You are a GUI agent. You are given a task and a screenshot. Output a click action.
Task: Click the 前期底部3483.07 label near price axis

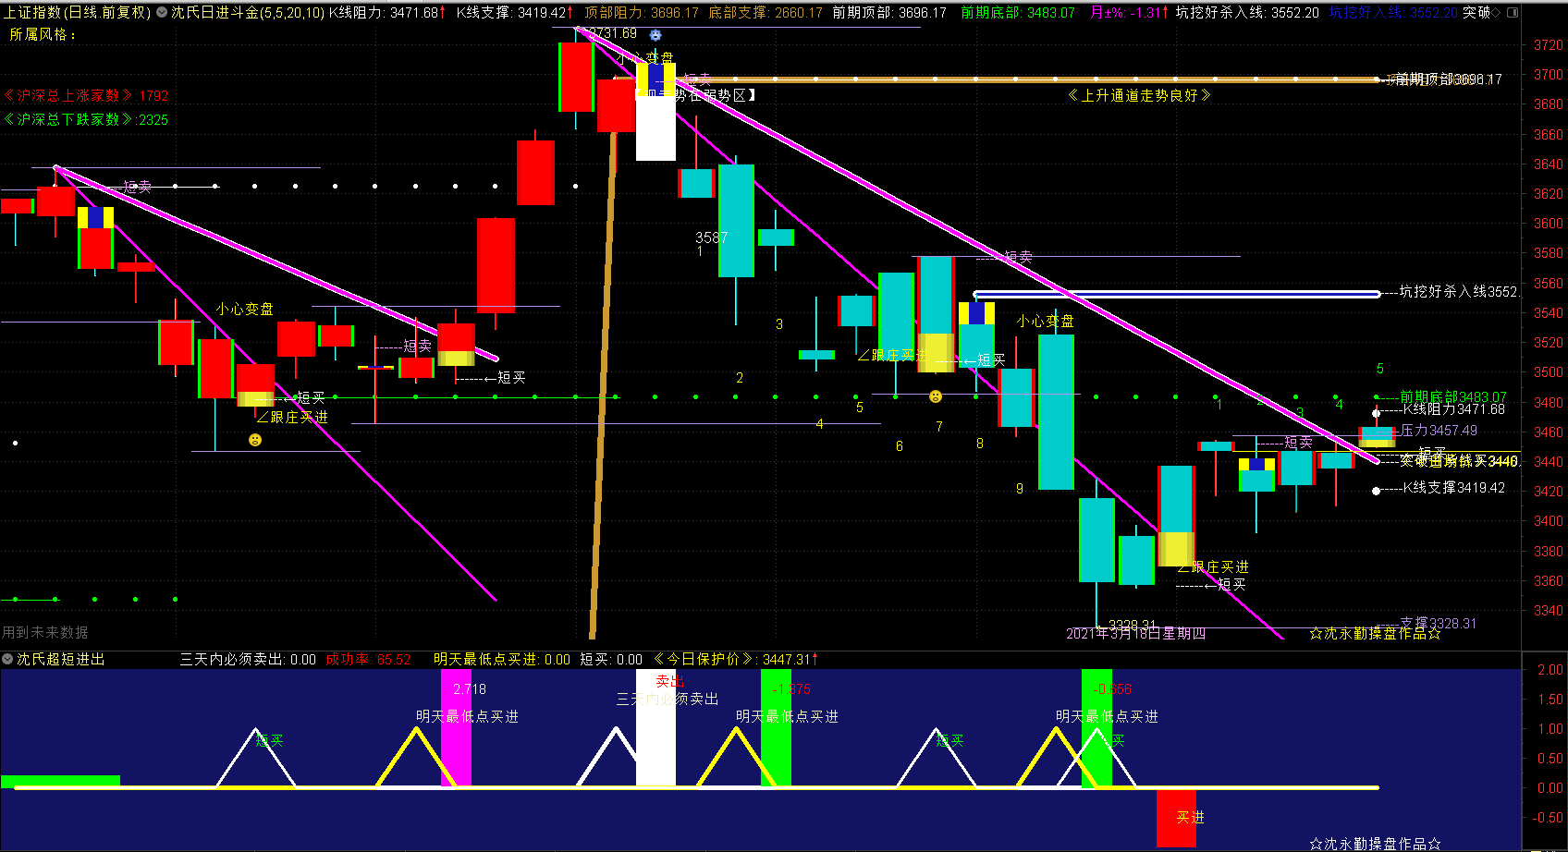(1453, 396)
